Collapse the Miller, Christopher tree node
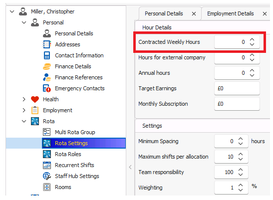 [x=12, y=11]
